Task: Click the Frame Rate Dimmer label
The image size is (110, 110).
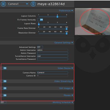Action: point(27,28)
